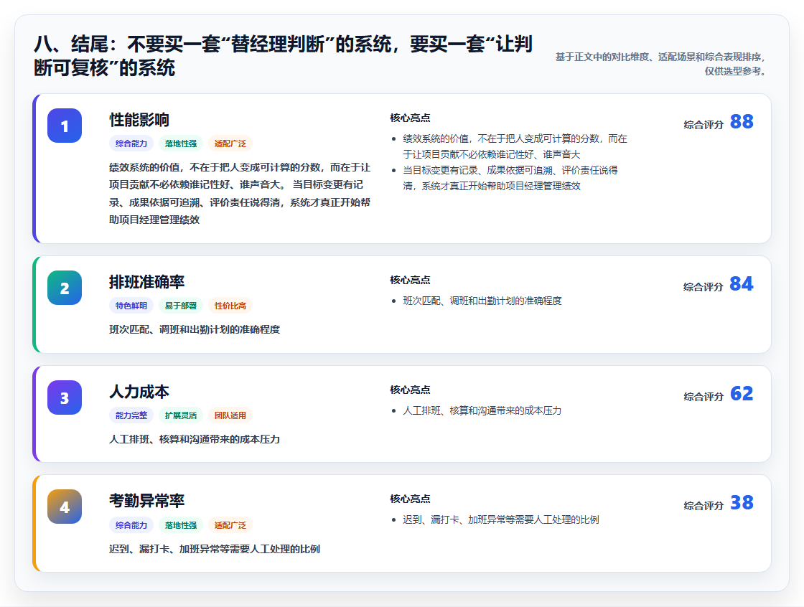804x607 pixels.
Task: Click the 性价比高 tag
Action: tap(230, 306)
